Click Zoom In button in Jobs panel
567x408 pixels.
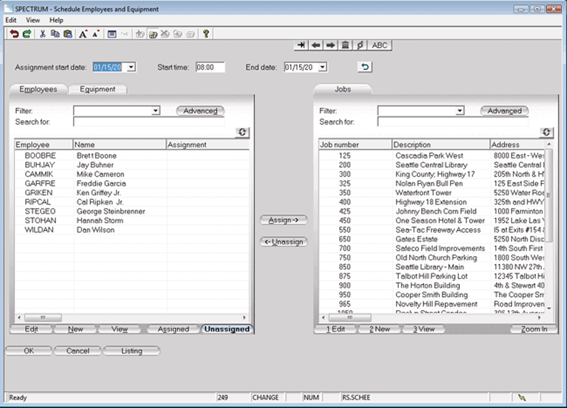click(534, 329)
